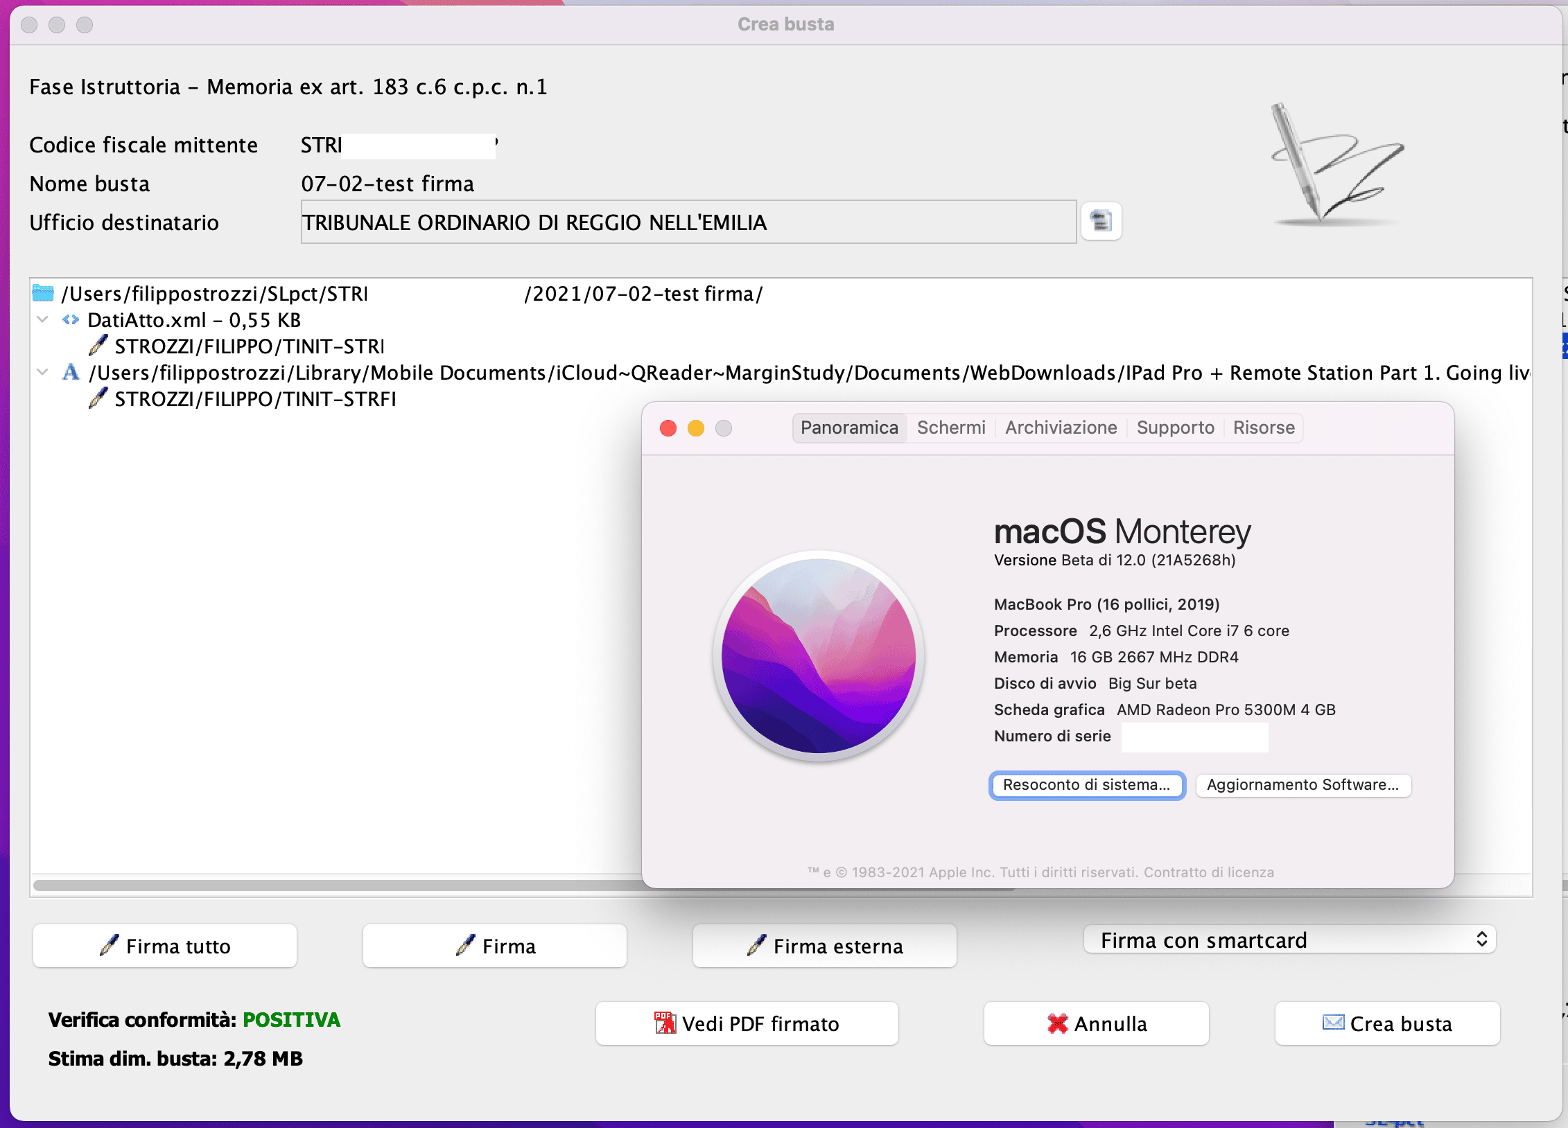Viewport: 1568px width, 1128px height.
Task: Collapse the DatiAtto.xml tree node
Action: [x=43, y=319]
